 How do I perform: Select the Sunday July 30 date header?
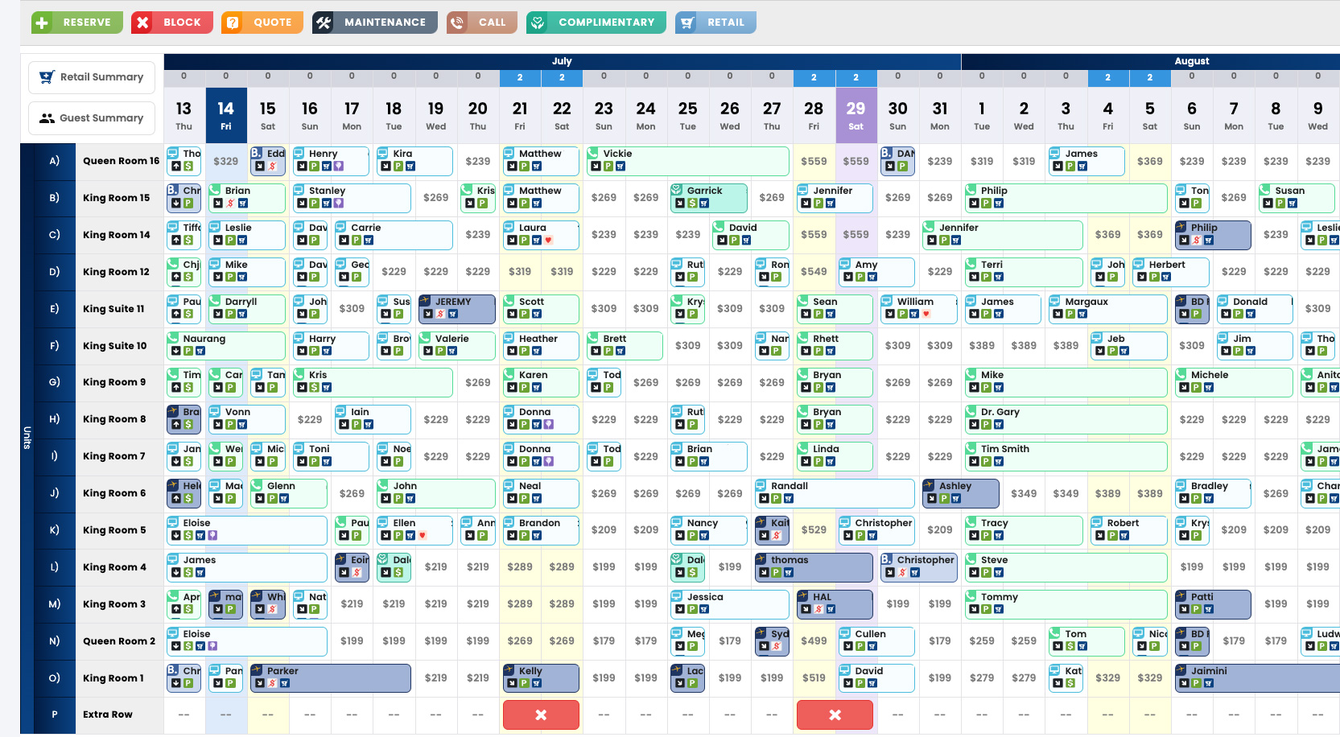[897, 115]
